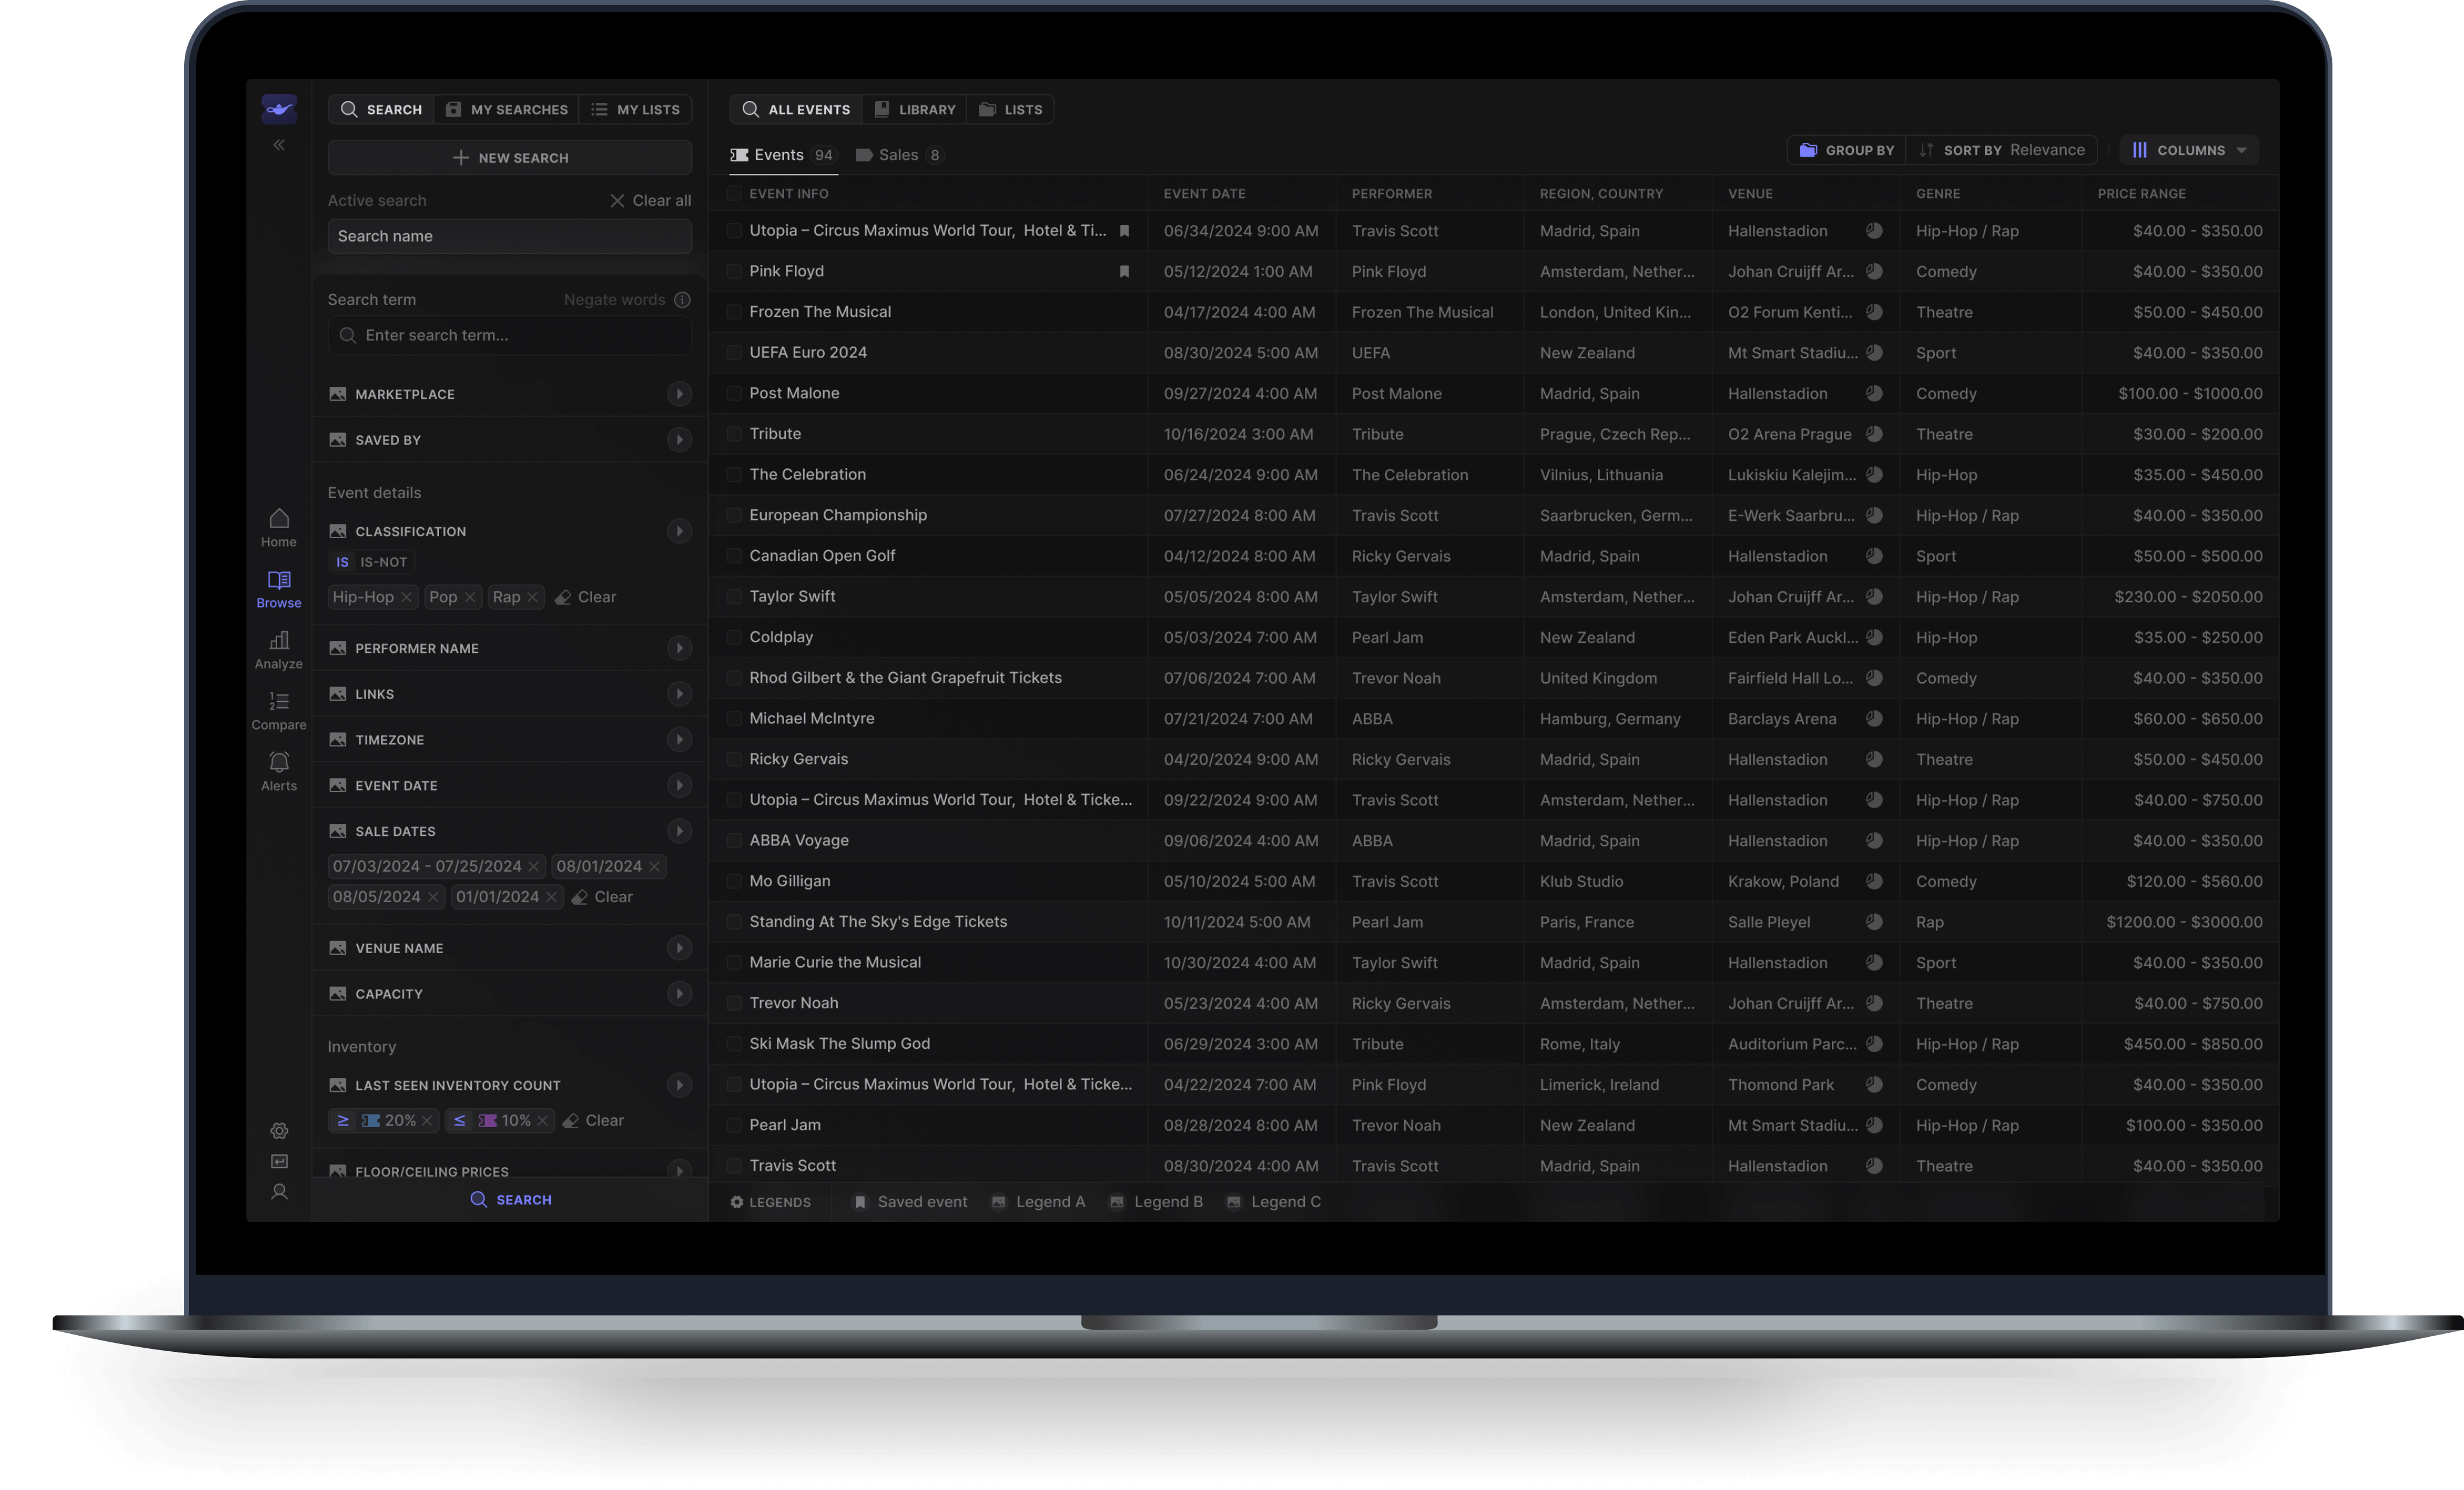Clear classification tags

click(x=586, y=597)
